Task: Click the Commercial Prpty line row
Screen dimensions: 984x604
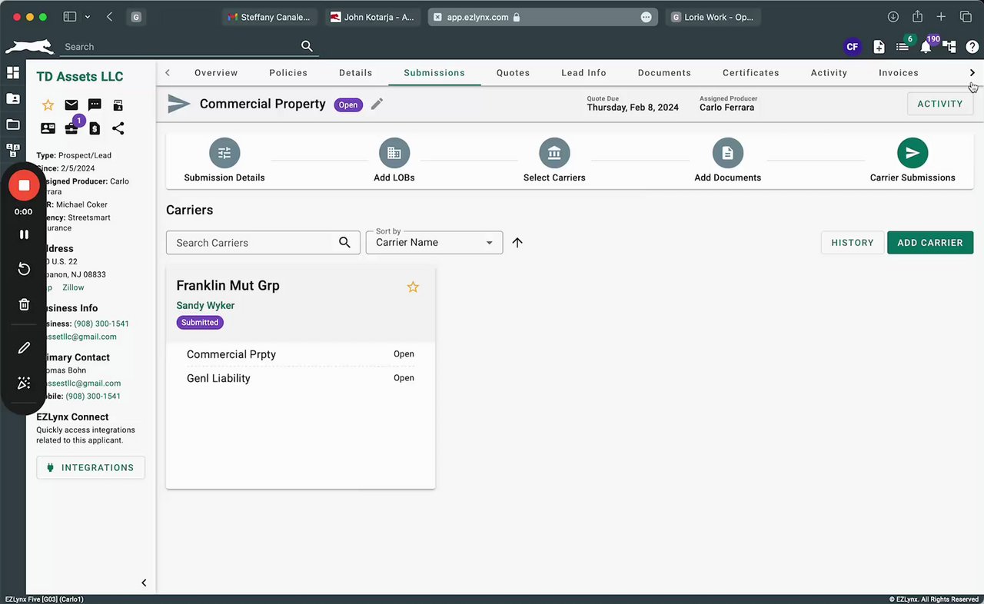Action: click(x=301, y=354)
